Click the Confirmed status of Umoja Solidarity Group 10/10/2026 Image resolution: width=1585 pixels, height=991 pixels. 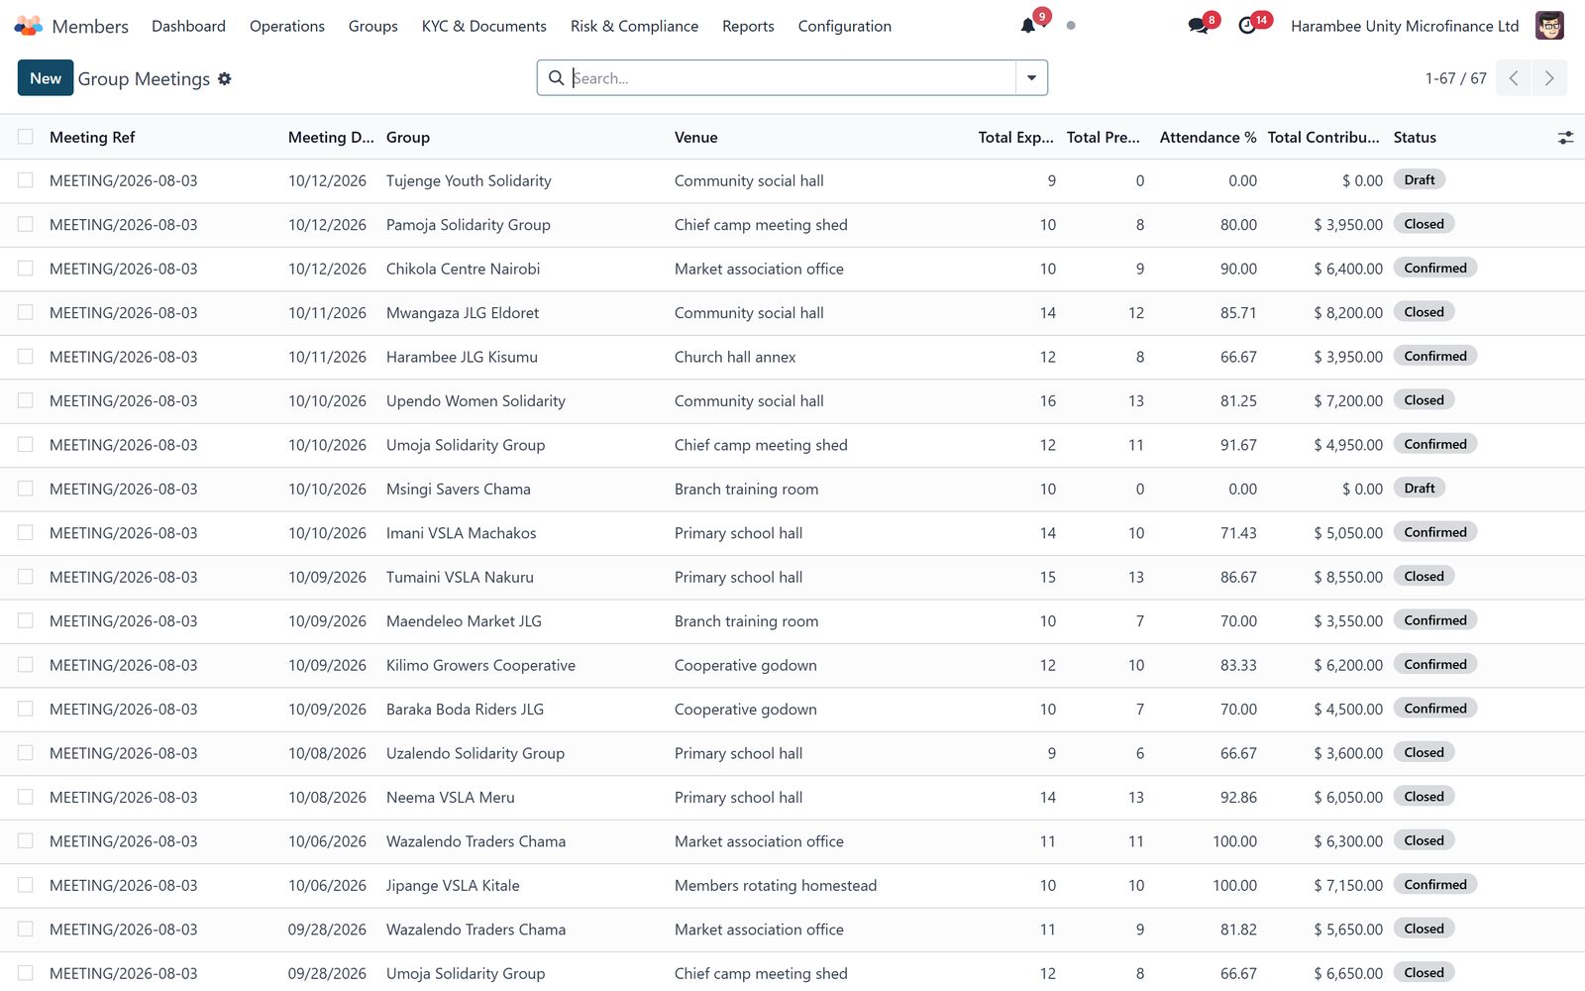pyautogui.click(x=1435, y=444)
